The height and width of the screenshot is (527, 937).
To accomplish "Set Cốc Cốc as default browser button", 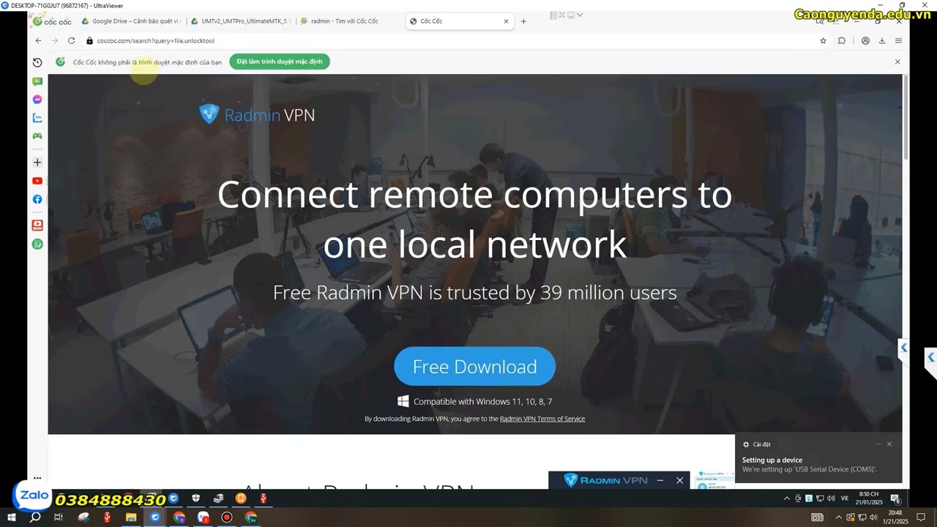I will point(280,61).
